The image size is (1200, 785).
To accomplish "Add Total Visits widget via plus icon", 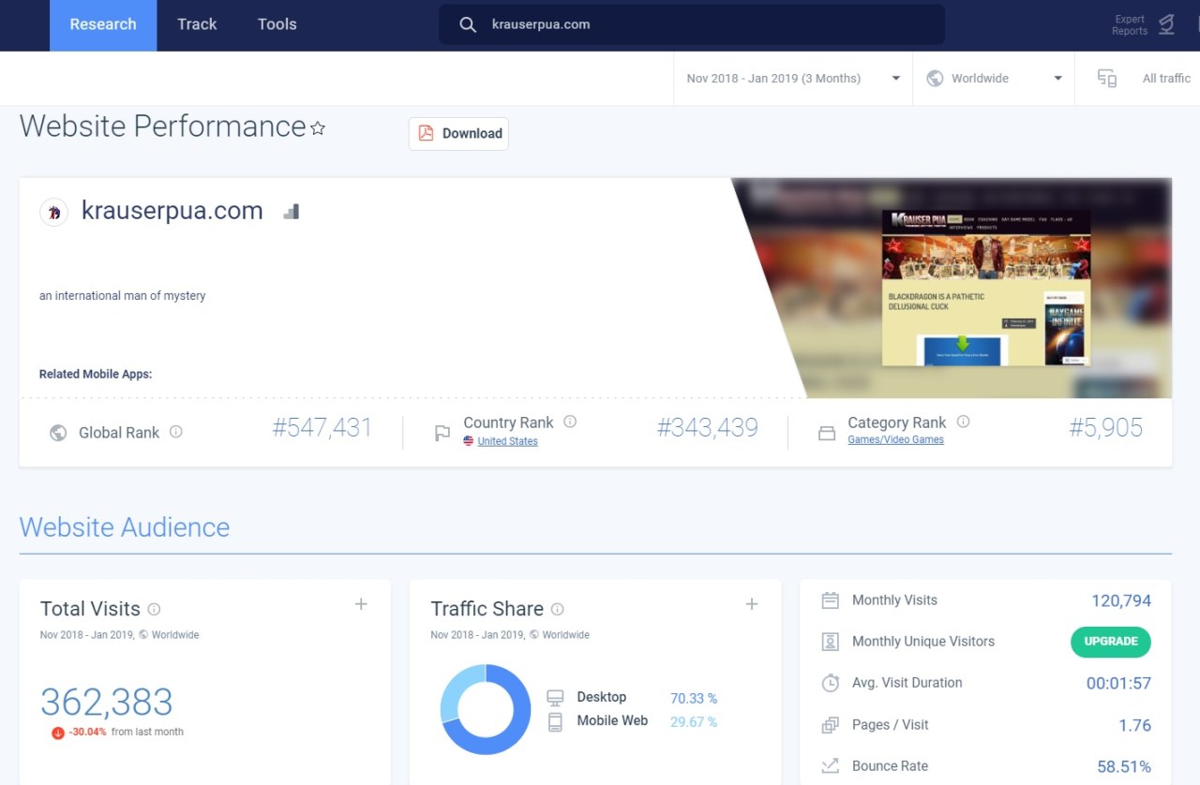I will pos(361,604).
